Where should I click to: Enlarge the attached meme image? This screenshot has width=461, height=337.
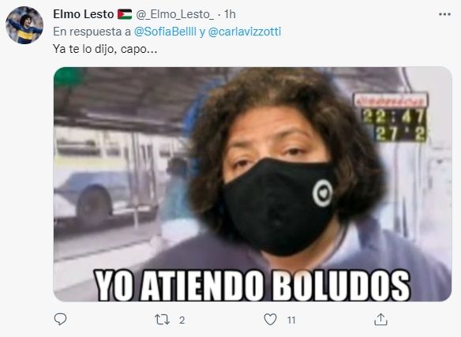pyautogui.click(x=253, y=184)
